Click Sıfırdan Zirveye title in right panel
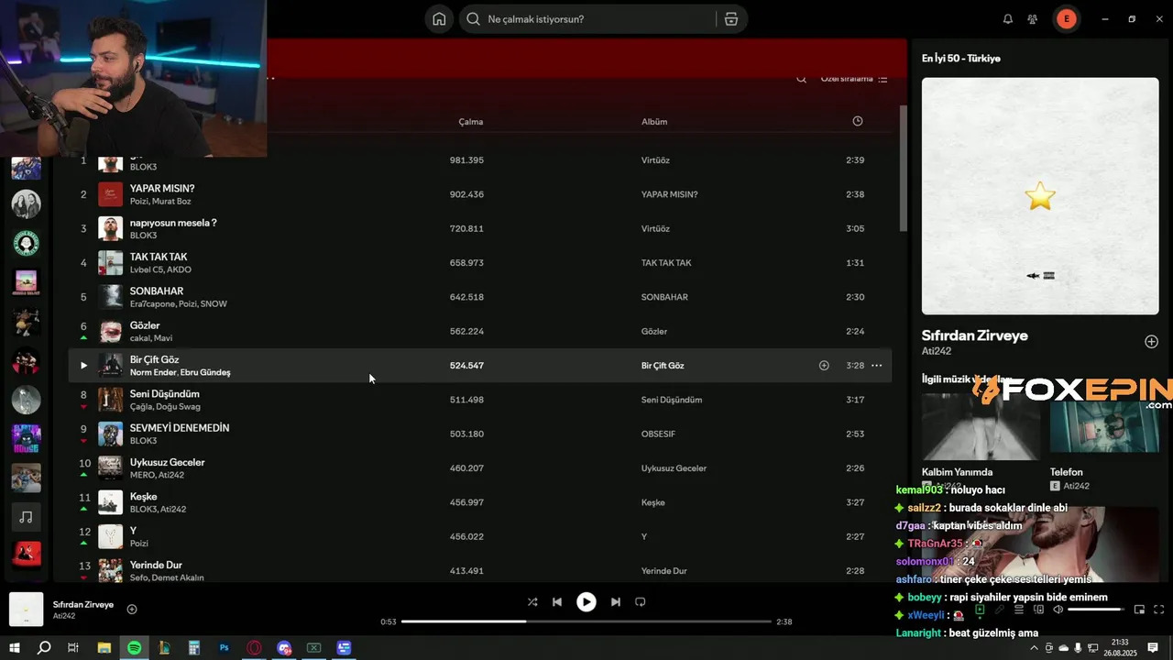Screen dimensions: 1173x660 (975, 335)
